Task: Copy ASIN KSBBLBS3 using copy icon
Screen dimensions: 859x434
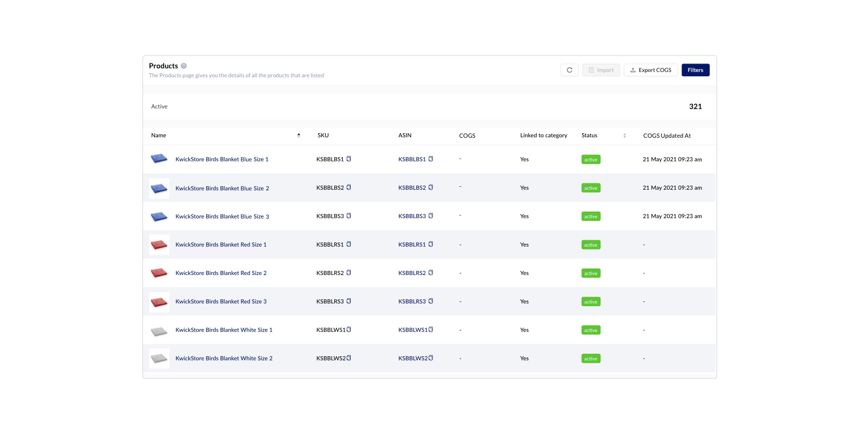Action: pyautogui.click(x=430, y=216)
